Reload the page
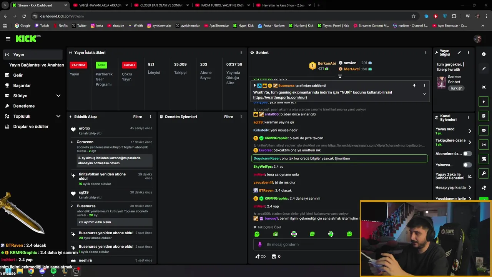 (x=24, y=16)
